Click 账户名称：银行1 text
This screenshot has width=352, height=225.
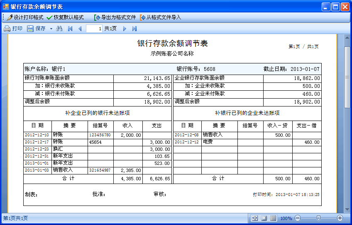[45, 69]
